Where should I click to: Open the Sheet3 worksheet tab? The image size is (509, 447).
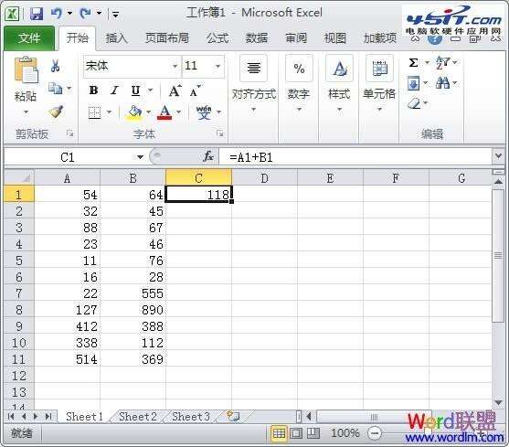(191, 416)
